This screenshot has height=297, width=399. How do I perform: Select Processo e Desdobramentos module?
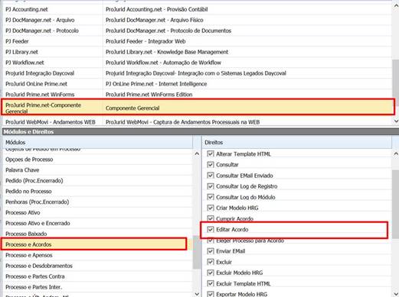[x=97, y=266]
